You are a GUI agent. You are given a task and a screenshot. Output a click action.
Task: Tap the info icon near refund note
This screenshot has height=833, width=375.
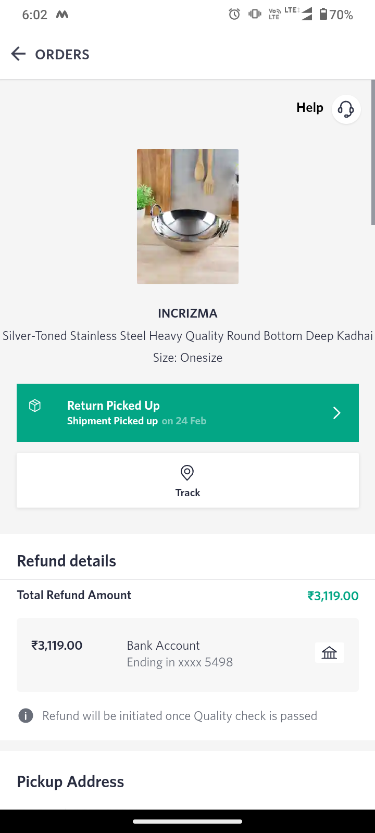[x=26, y=716]
